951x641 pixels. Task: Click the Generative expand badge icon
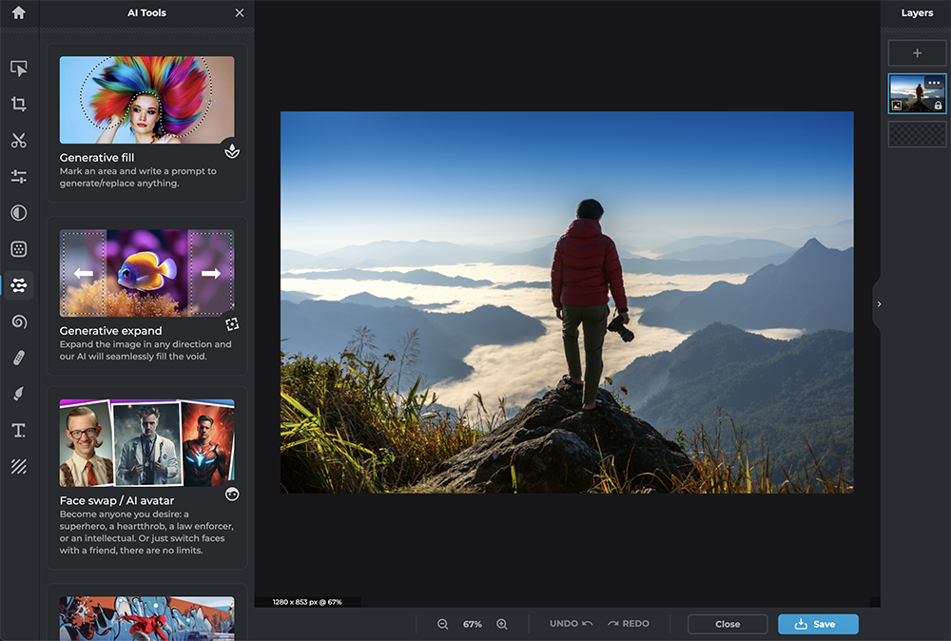(232, 324)
